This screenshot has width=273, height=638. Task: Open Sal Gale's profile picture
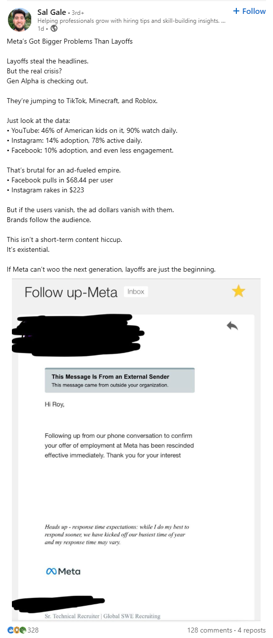tap(19, 19)
